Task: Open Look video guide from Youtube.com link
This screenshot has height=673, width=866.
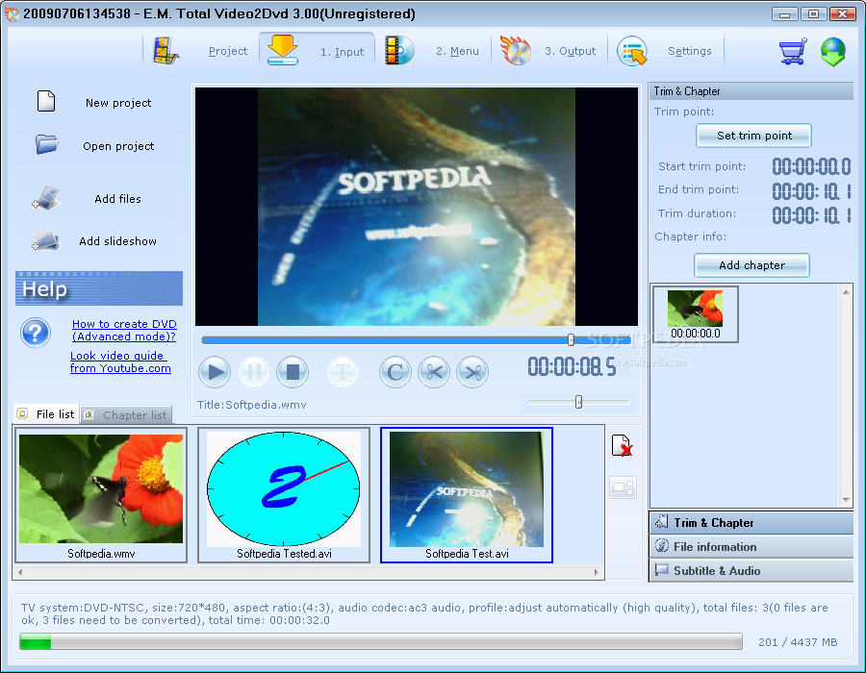Action: (x=120, y=361)
